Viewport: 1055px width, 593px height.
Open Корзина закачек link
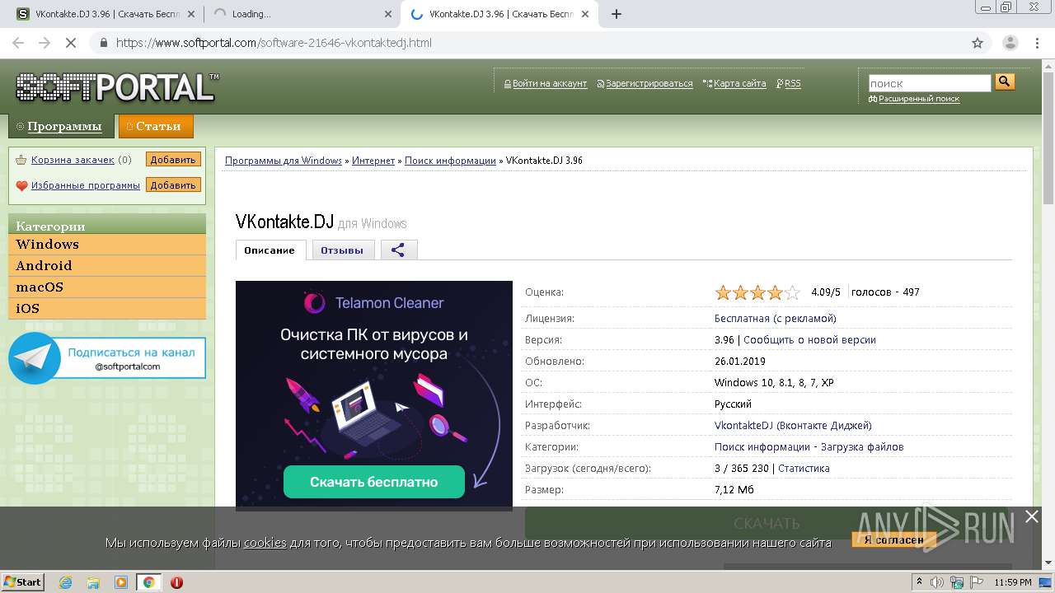tap(73, 160)
